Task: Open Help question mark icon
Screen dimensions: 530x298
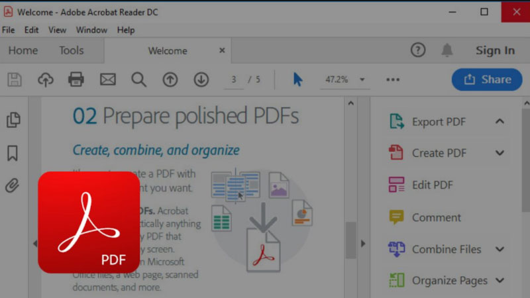Action: click(418, 50)
